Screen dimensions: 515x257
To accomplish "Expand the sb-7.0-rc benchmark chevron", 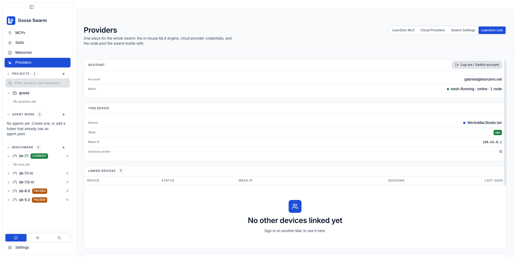I will click(x=9, y=182).
